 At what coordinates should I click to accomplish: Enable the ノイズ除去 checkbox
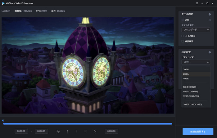coord(183,36)
